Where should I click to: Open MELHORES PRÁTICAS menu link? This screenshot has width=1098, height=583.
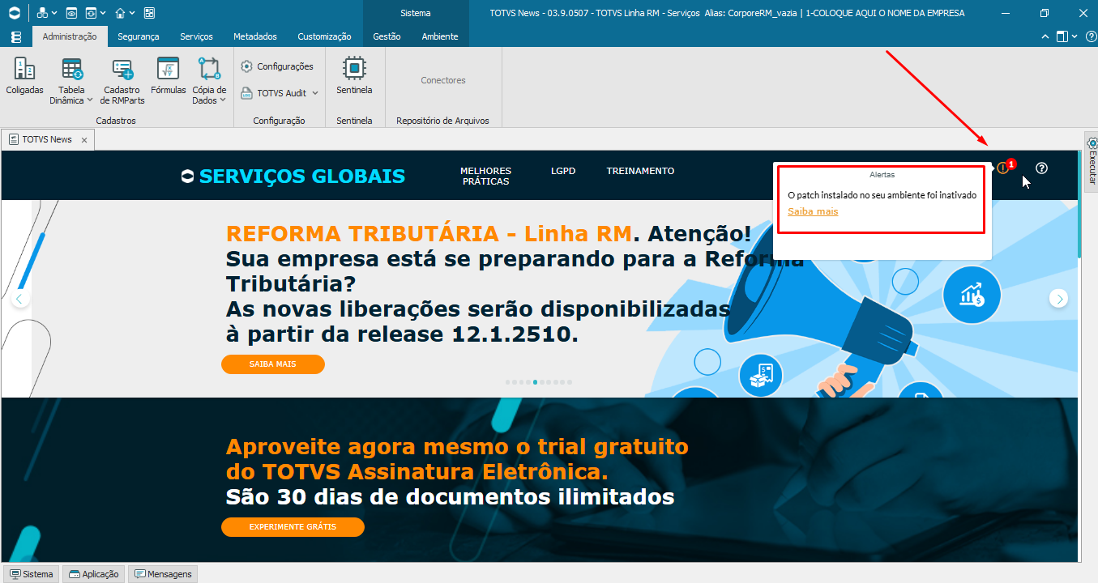click(x=485, y=176)
